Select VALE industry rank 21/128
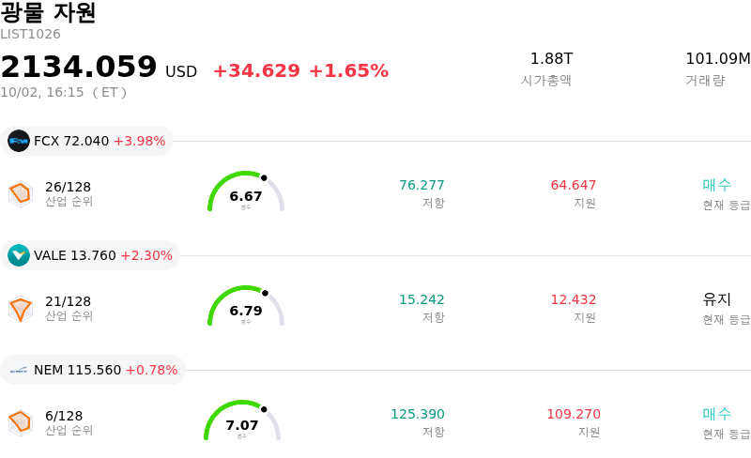This screenshot has width=751, height=458. pyautogui.click(x=69, y=308)
